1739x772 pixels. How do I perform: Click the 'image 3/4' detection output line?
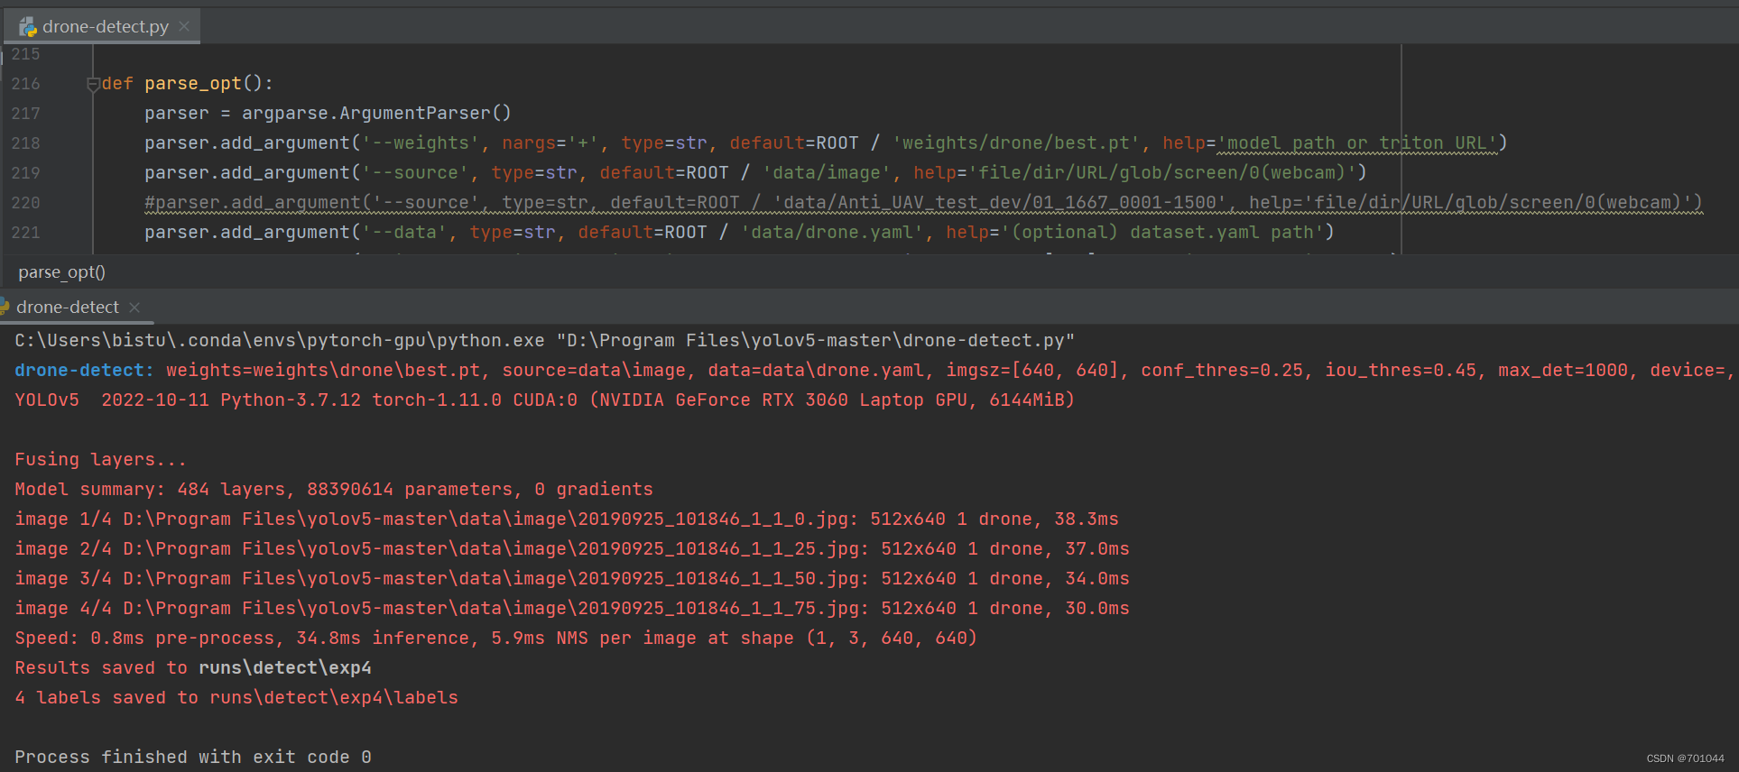point(571,579)
